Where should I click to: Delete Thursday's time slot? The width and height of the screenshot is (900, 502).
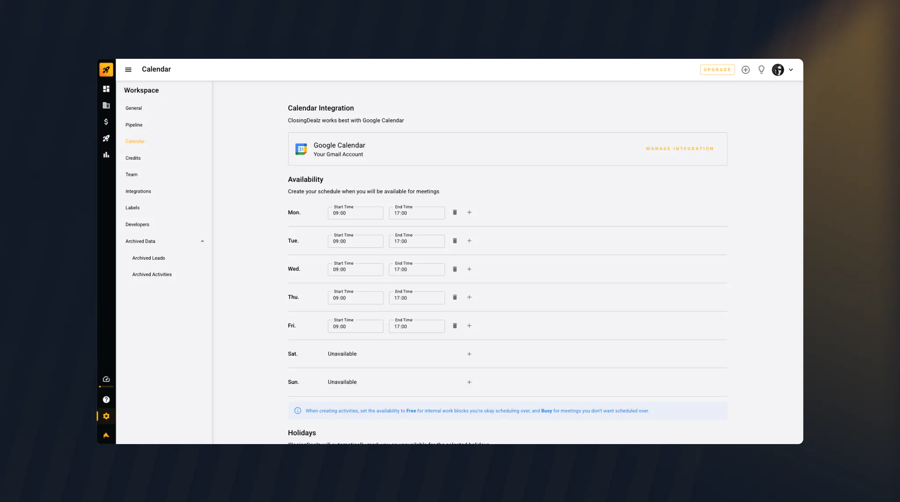(455, 297)
